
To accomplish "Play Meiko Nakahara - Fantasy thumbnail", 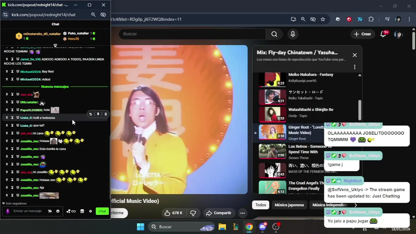I will click(x=272, y=79).
